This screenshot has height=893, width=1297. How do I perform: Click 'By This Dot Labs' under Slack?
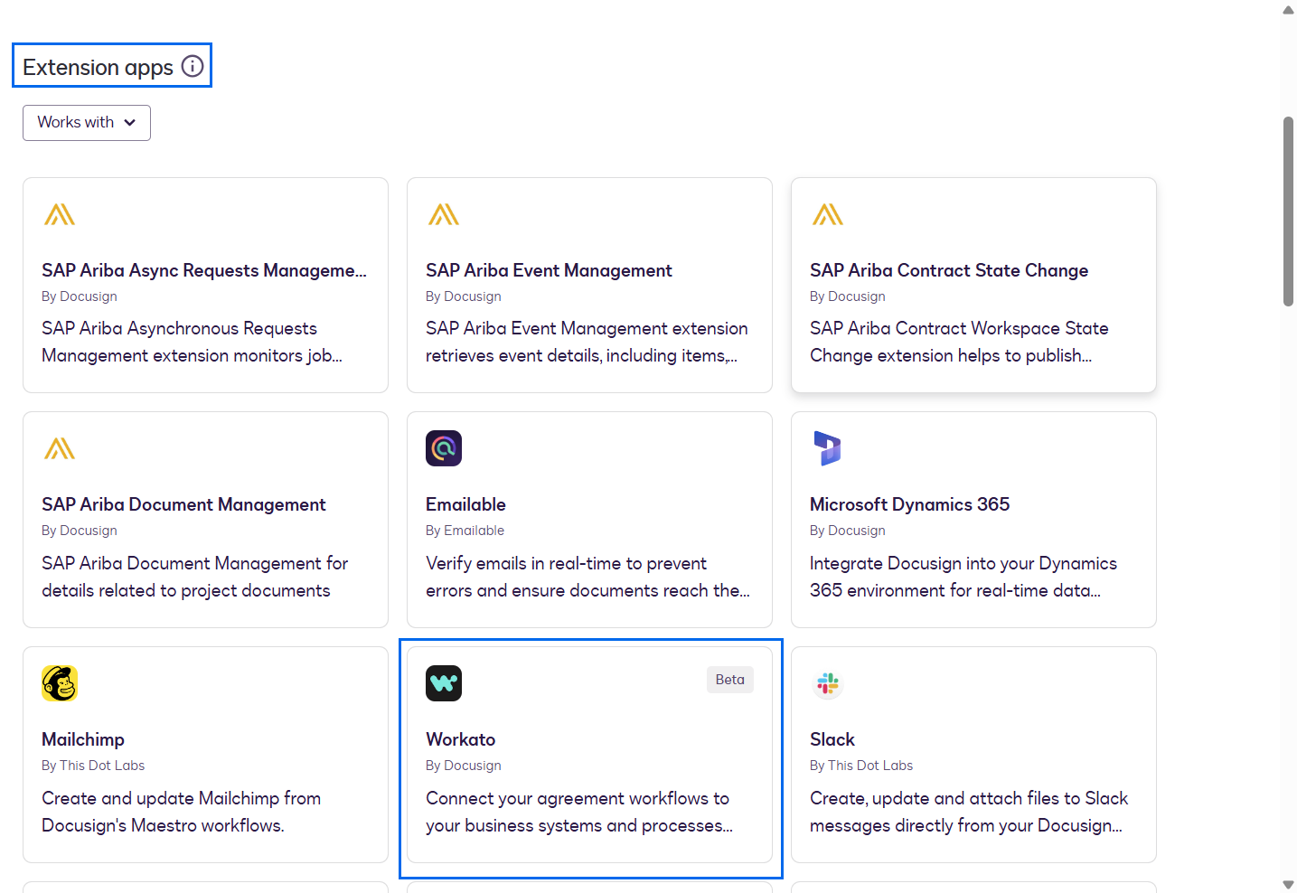coord(861,766)
